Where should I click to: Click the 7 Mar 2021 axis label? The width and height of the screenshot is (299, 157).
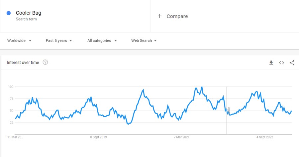182,137
